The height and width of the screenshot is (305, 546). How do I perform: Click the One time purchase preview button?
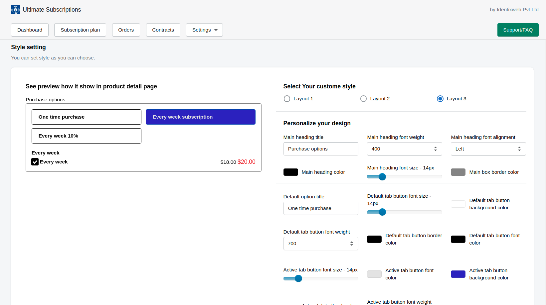[86, 117]
